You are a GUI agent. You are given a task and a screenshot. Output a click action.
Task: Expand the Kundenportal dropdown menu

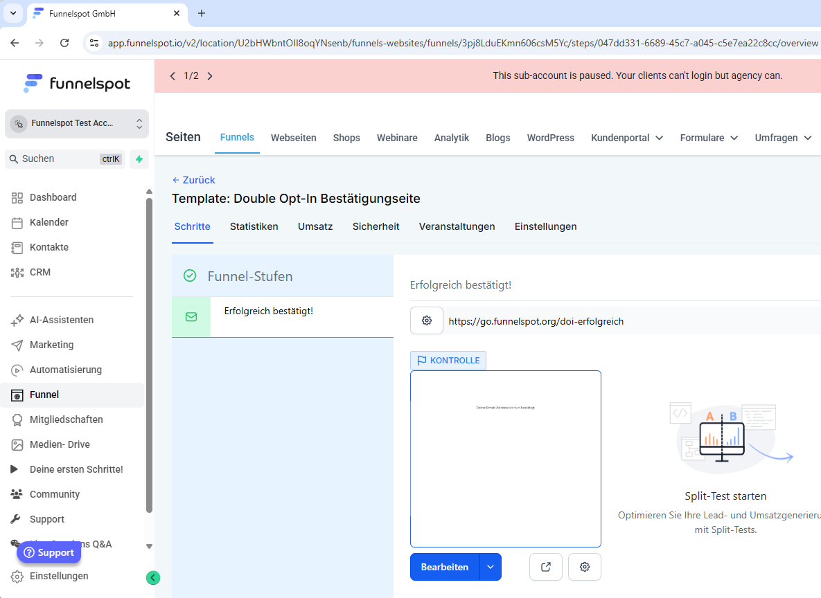pyautogui.click(x=627, y=138)
